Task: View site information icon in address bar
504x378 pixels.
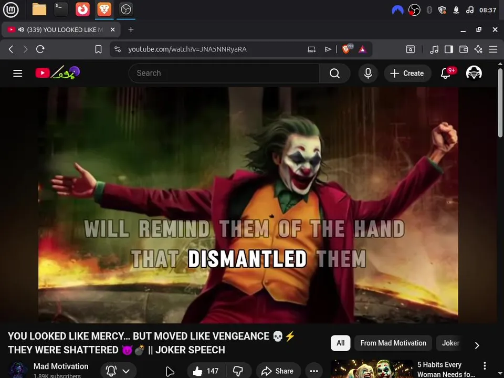Action: tap(118, 49)
